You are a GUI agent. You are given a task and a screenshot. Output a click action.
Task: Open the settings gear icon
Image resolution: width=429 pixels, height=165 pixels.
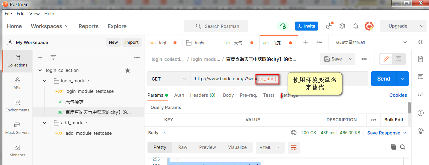pos(342,26)
